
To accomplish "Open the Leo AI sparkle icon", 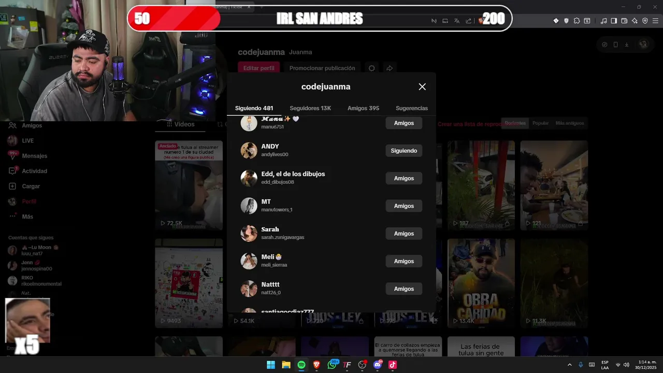I will click(x=635, y=21).
